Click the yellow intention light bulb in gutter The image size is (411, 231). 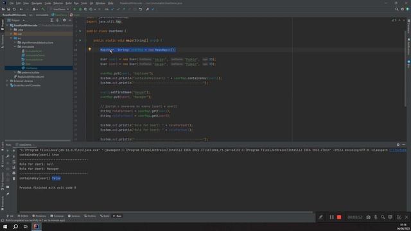click(90, 49)
